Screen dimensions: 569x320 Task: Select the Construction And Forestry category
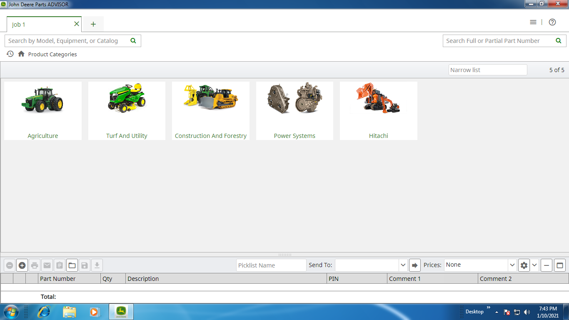pyautogui.click(x=211, y=111)
